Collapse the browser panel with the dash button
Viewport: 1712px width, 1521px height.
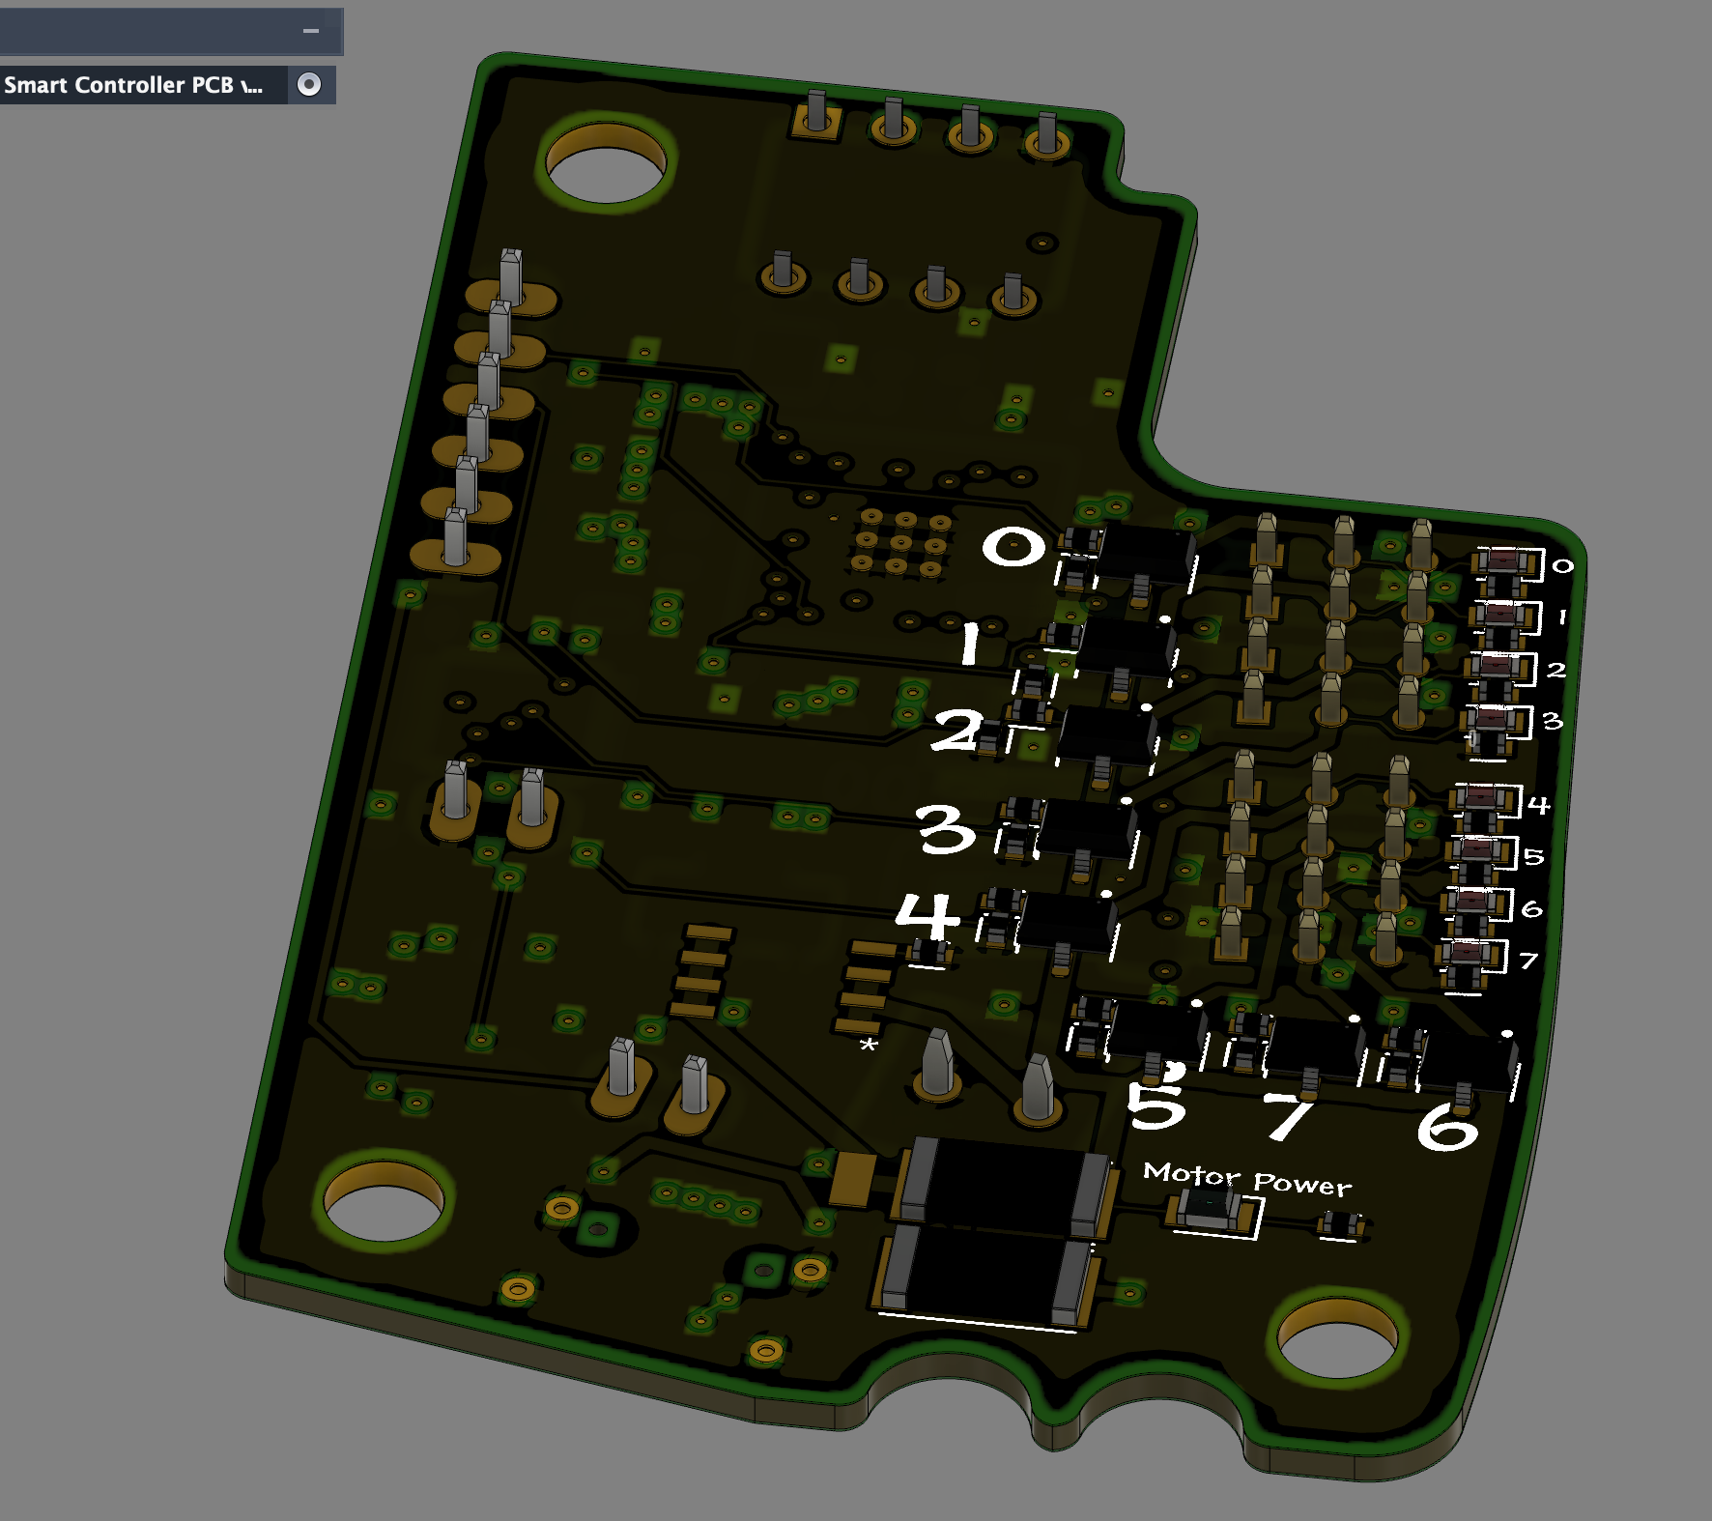point(310,31)
